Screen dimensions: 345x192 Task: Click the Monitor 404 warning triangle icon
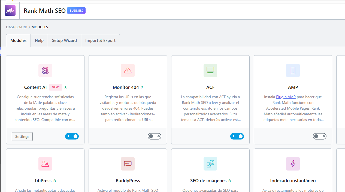tap(128, 70)
